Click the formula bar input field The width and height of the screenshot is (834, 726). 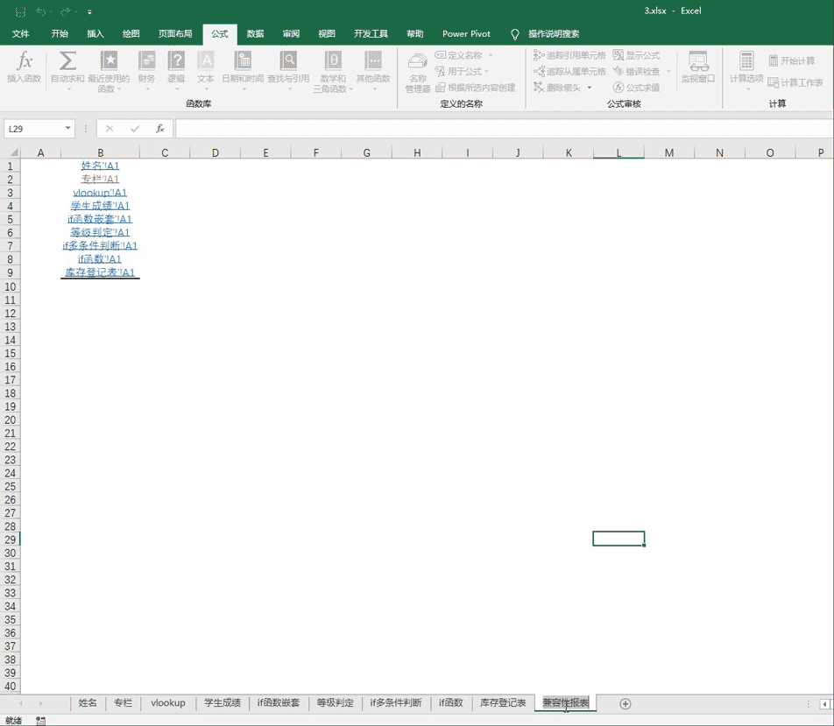click(x=505, y=128)
